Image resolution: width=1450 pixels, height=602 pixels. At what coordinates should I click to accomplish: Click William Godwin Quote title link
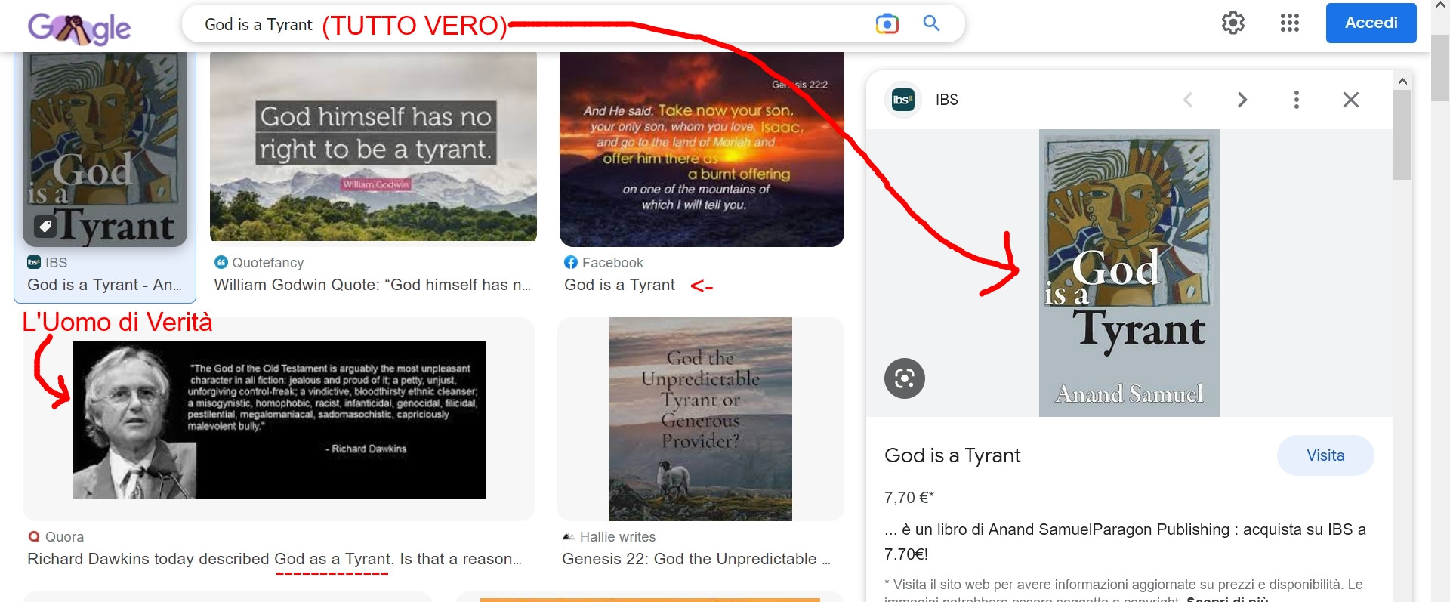pos(373,285)
